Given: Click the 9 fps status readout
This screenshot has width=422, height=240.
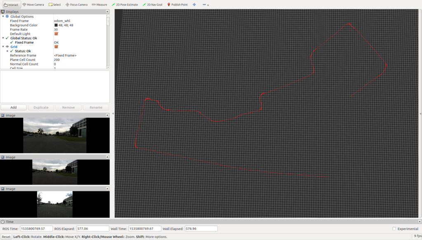Looking at the screenshot, I should (x=418, y=236).
